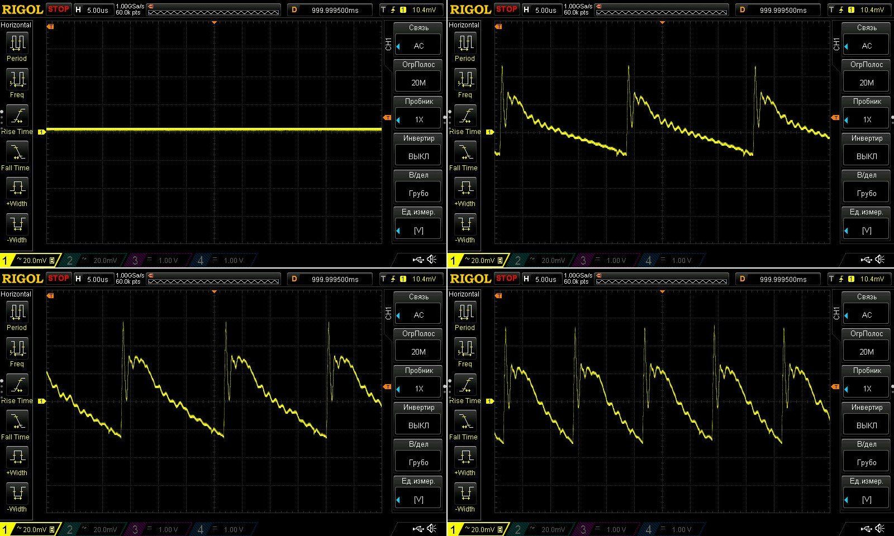Viewport: 894px width, 536px height.
Task: Click the speaker sound icon in bottom-left scope
Action: (432, 528)
